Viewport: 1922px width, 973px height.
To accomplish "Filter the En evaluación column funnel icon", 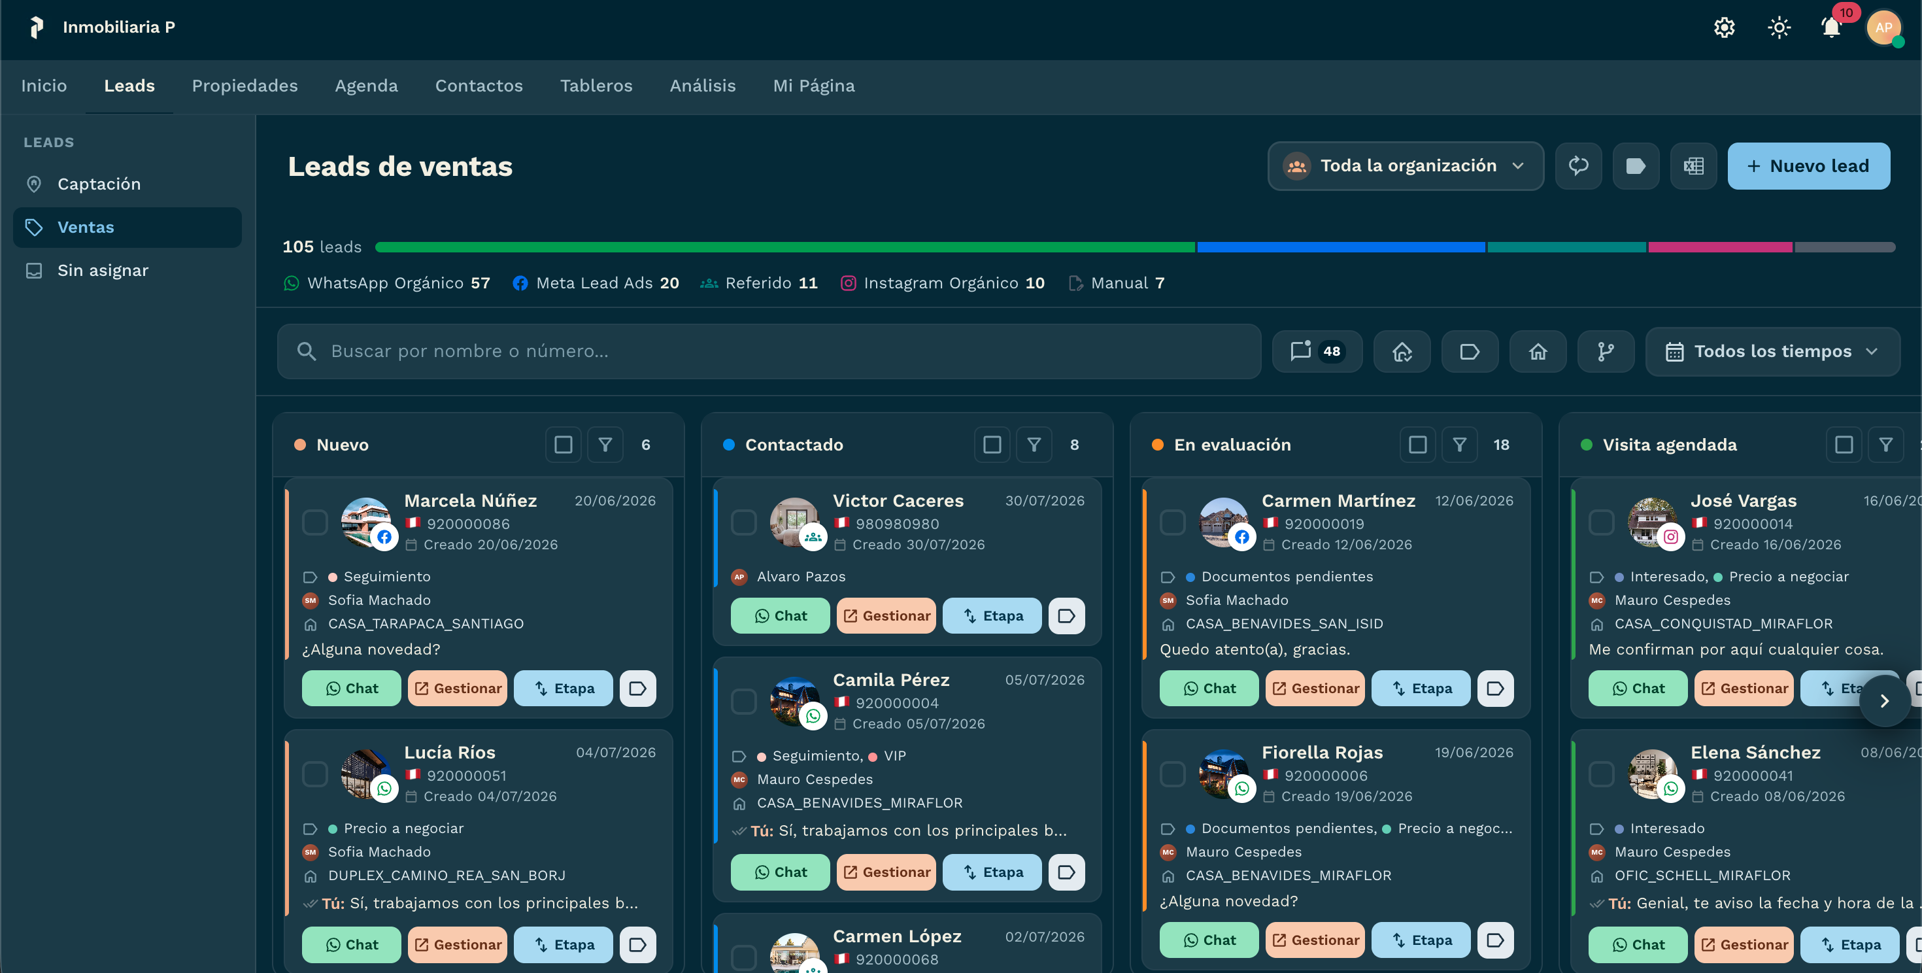I will click(x=1459, y=445).
